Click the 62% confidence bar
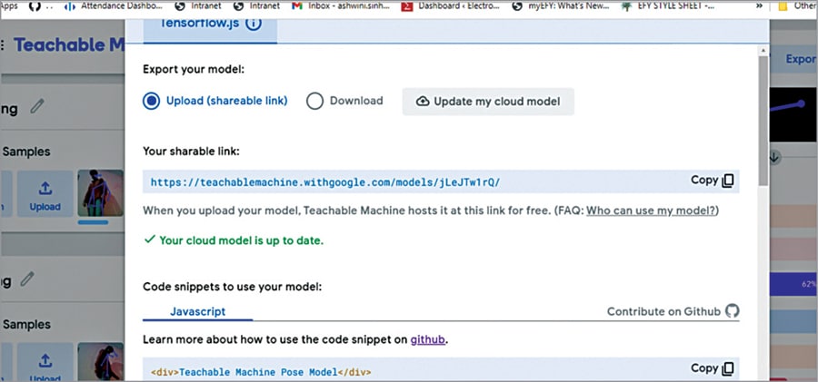Screen dimensions: 818x382 coord(793,286)
